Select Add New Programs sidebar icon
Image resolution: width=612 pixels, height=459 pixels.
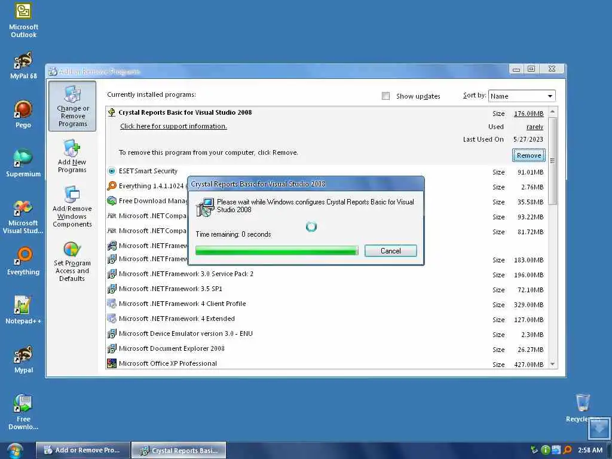72,156
